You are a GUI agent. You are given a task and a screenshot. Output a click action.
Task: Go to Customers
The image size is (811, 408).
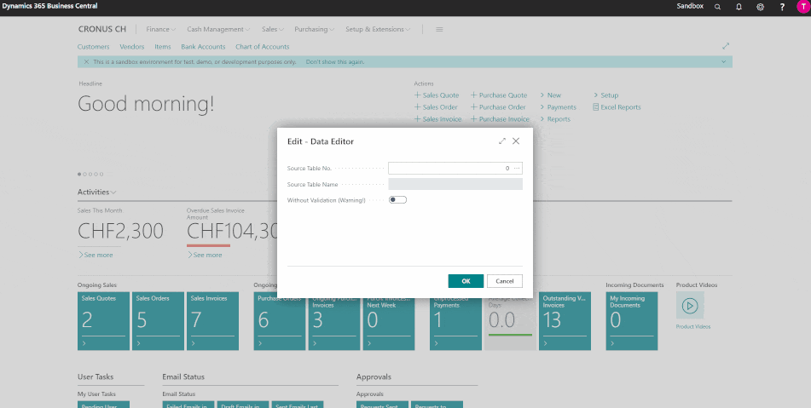(x=94, y=47)
